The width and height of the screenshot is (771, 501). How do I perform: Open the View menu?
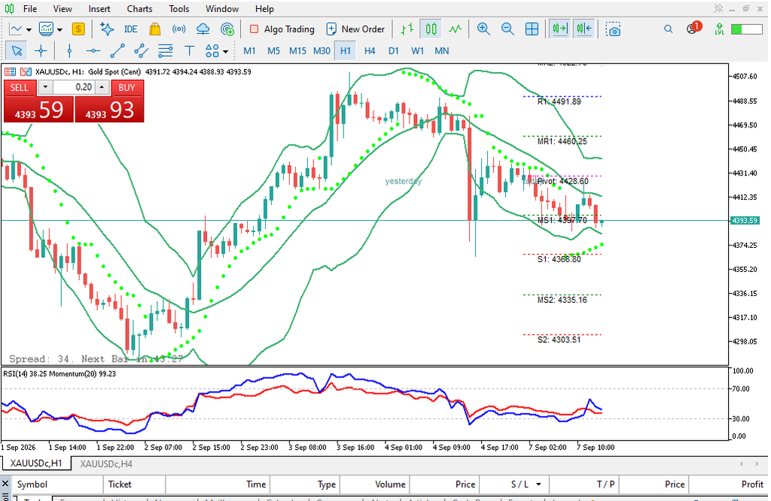coord(62,9)
